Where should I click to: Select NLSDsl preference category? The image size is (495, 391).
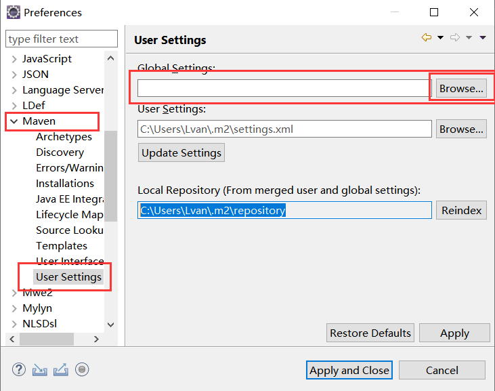pos(39,324)
